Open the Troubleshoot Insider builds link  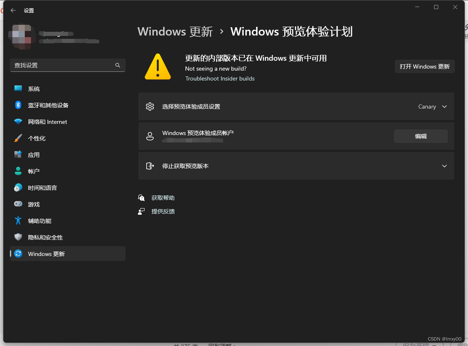(220, 78)
